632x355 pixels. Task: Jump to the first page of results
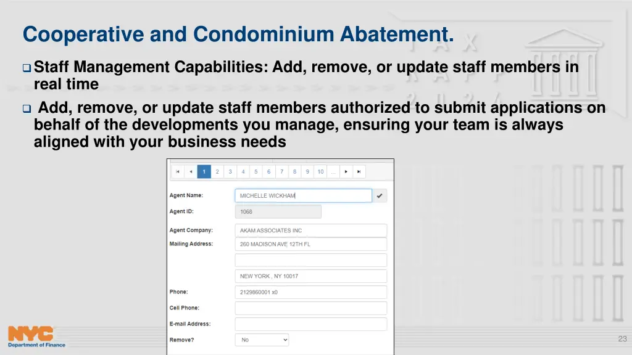coord(178,172)
